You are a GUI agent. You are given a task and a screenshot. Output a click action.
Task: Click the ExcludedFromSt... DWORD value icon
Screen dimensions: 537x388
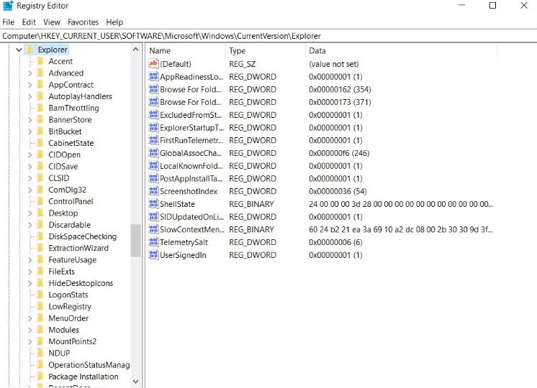[153, 115]
